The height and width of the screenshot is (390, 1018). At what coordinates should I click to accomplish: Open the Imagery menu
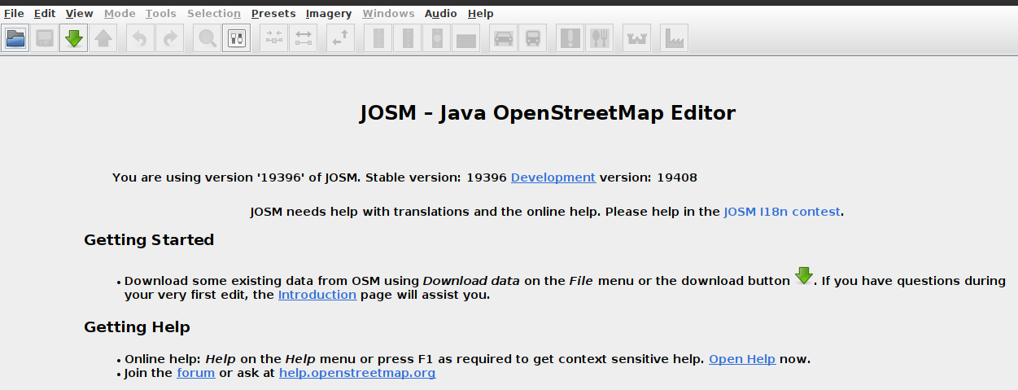click(x=329, y=13)
